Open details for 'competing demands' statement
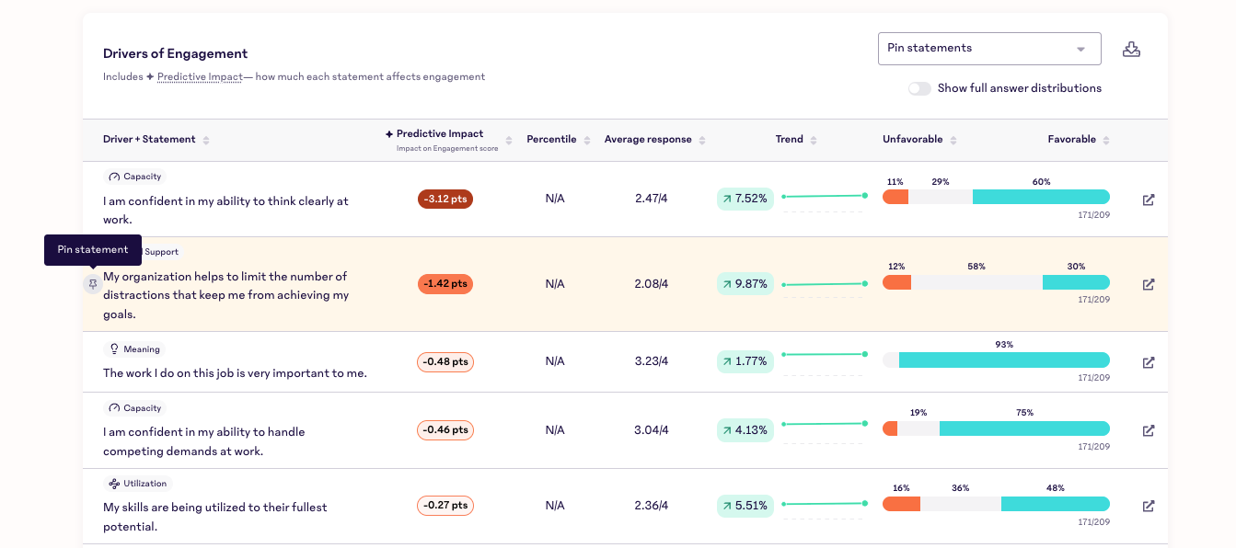Viewport: 1236px width, 548px height. coord(1148,430)
